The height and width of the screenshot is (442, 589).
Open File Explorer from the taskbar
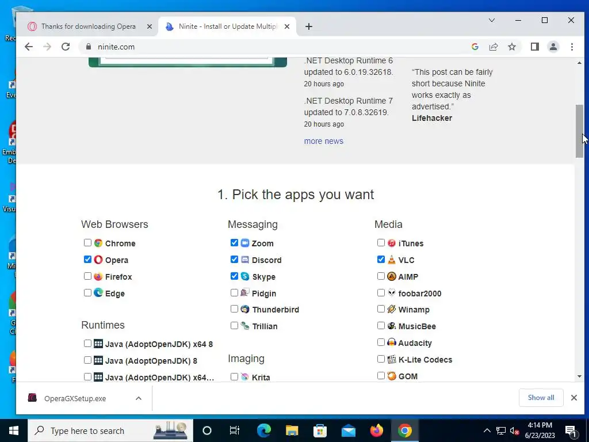(x=292, y=430)
